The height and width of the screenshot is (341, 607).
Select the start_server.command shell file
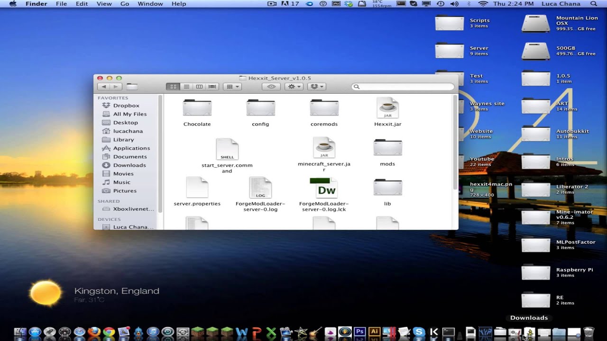227,155
